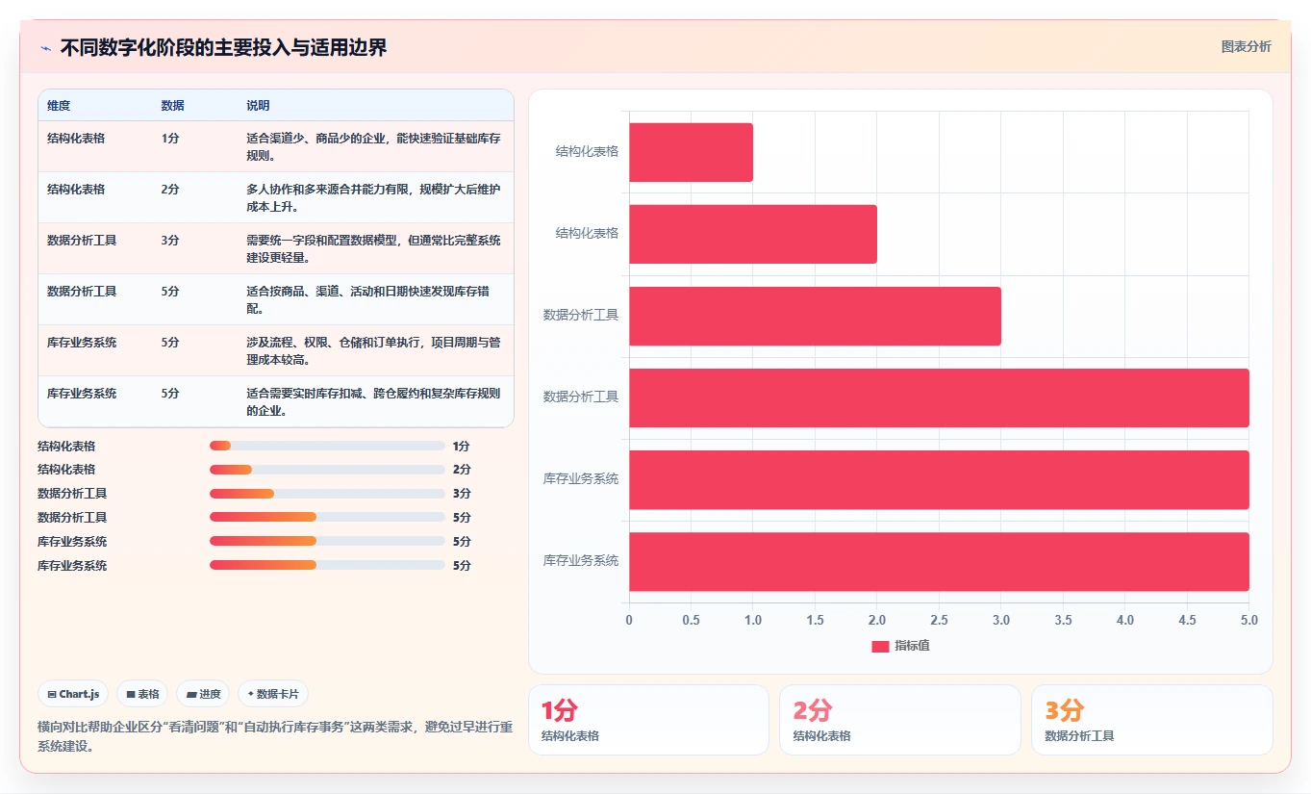Click the lightning icon beside the page title
This screenshot has height=794, width=1311.
[x=45, y=48]
